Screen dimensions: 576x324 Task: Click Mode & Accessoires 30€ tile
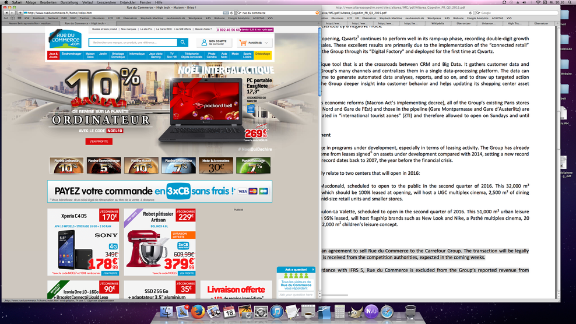click(216, 165)
